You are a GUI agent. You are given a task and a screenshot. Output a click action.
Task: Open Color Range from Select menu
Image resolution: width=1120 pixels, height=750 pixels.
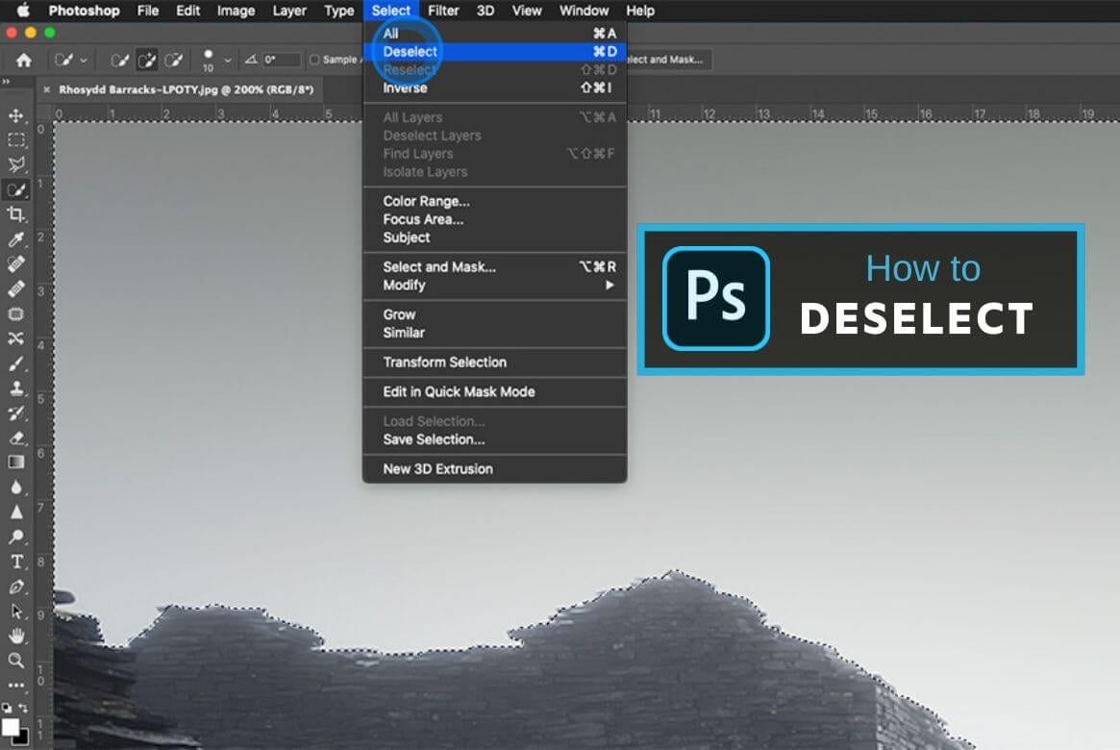pyautogui.click(x=494, y=201)
